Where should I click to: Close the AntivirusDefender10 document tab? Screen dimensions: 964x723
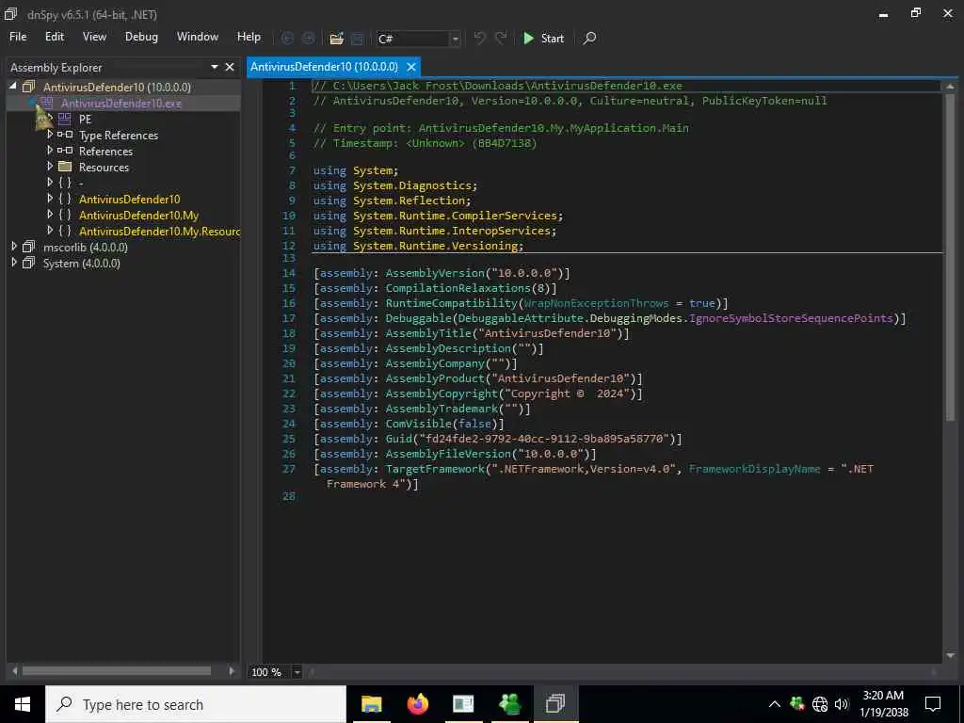pyautogui.click(x=411, y=67)
